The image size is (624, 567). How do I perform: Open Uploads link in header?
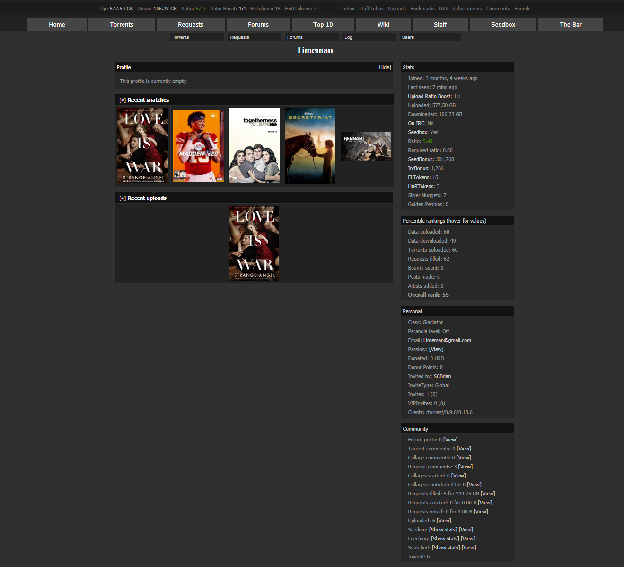click(x=397, y=9)
